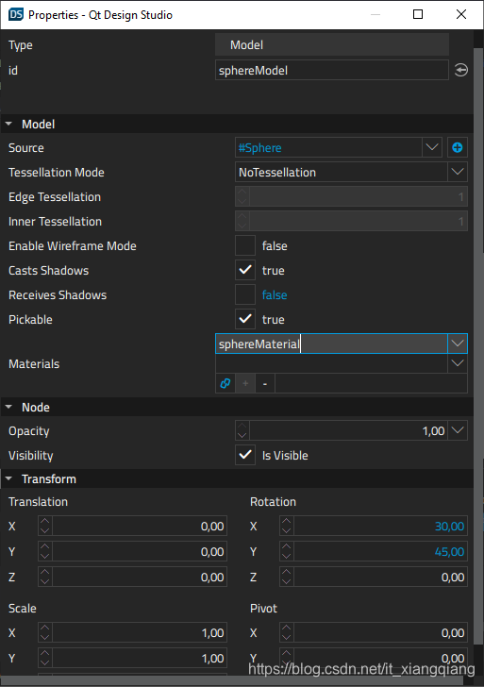Uncheck Pickable checkbox
The width and height of the screenshot is (484, 687).
click(245, 319)
